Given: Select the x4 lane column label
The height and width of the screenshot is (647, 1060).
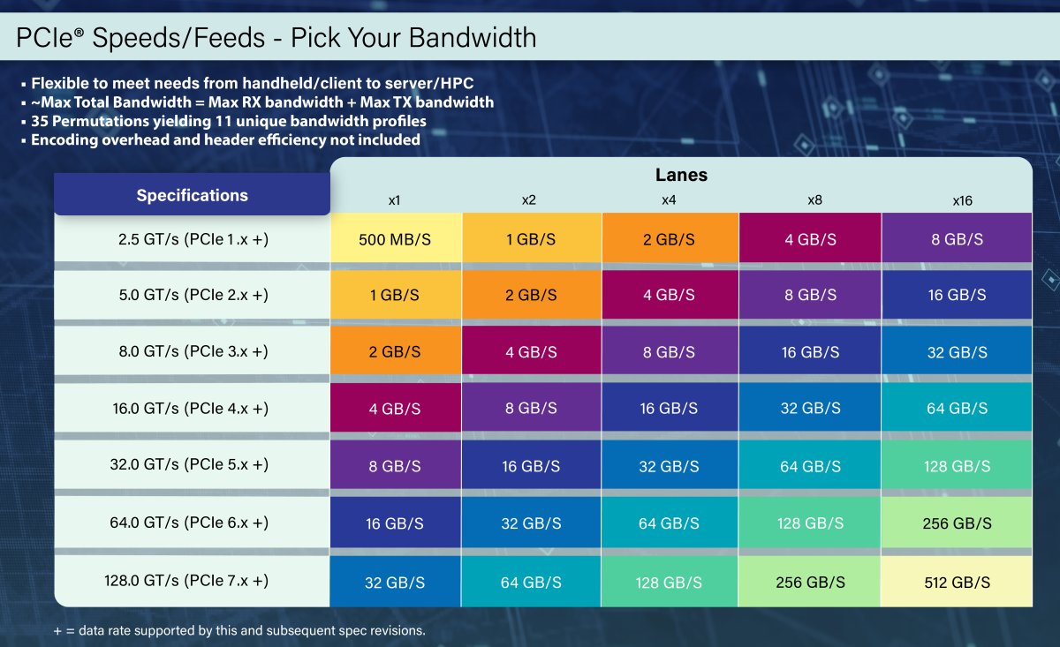Looking at the screenshot, I should 669,200.
